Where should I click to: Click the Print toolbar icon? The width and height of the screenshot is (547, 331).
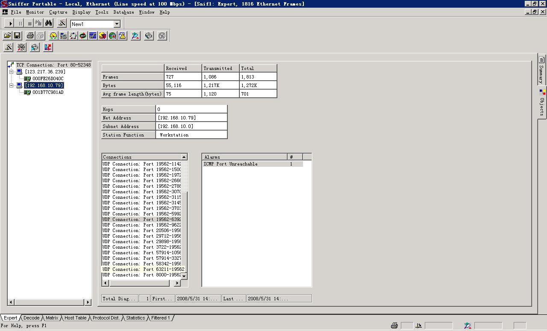[x=30, y=36]
